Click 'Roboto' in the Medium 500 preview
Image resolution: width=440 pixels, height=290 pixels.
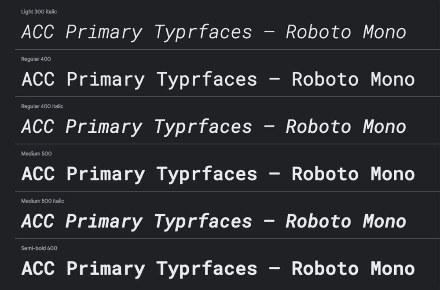[325, 174]
